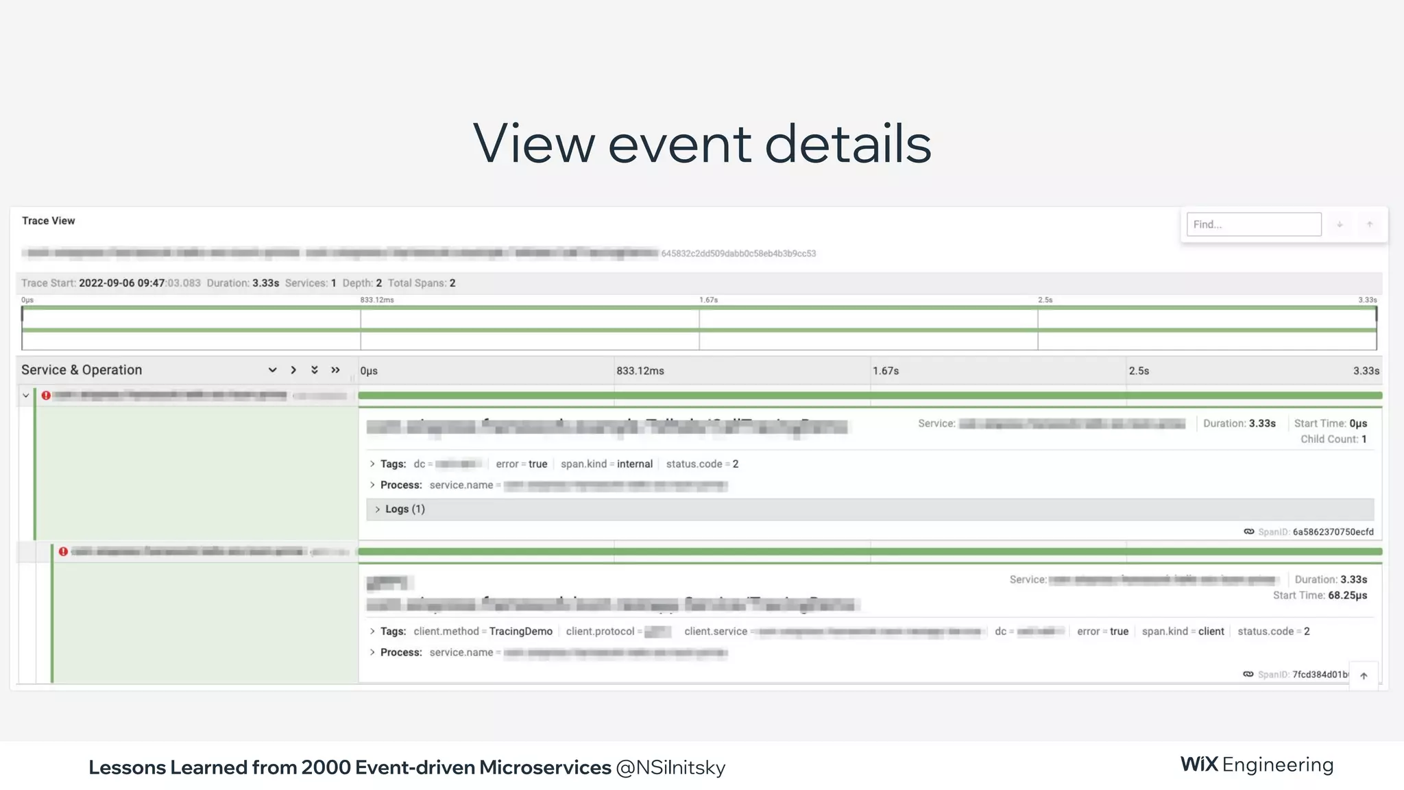Jump to next search result arrow

click(x=1340, y=224)
